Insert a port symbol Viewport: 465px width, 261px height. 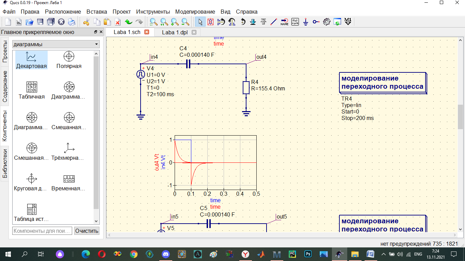click(316, 22)
